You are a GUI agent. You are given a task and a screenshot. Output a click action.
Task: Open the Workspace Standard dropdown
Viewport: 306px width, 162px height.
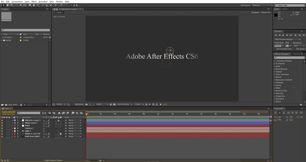(x=262, y=5)
